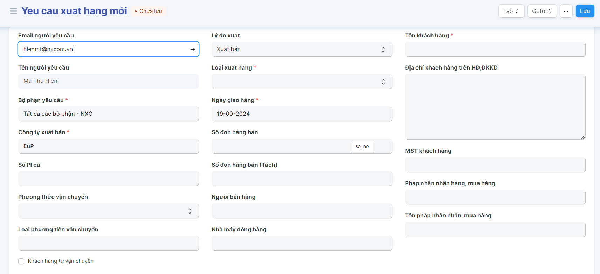The image size is (600, 274).
Task: Open the hamburger sidebar menu
Action: tap(13, 11)
